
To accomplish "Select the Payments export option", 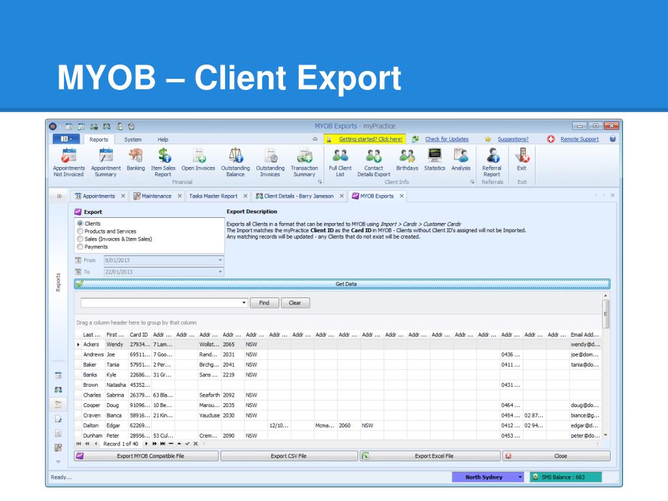I will (x=93, y=247).
